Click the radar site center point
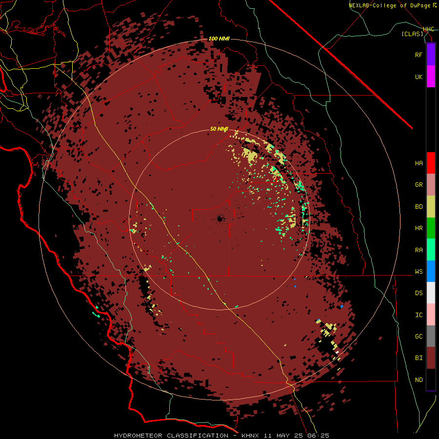This screenshot has height=439, width=439. (220, 219)
